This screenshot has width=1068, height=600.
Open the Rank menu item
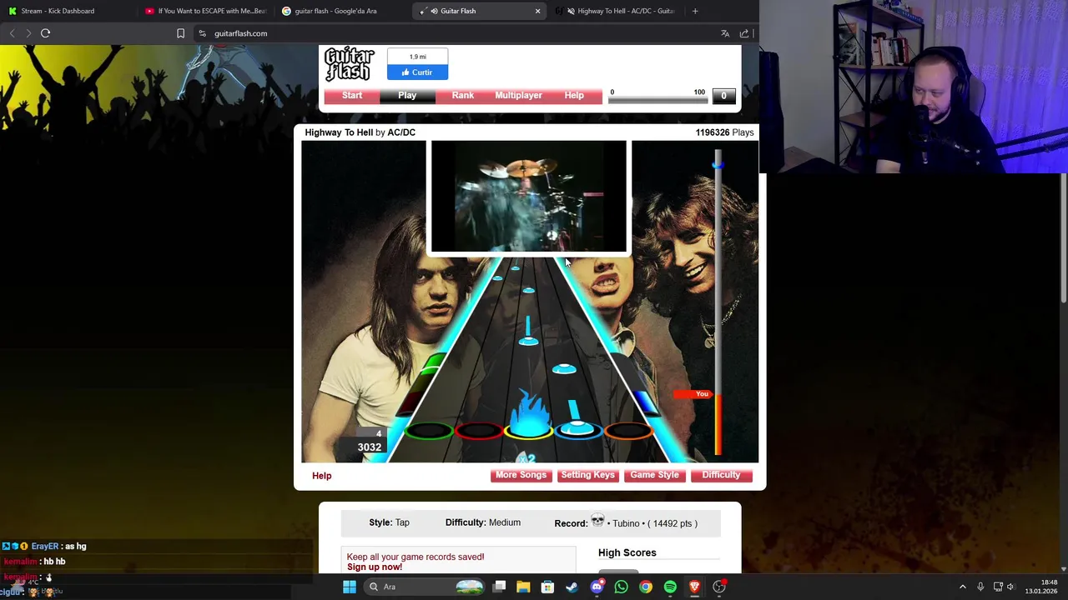pos(463,95)
